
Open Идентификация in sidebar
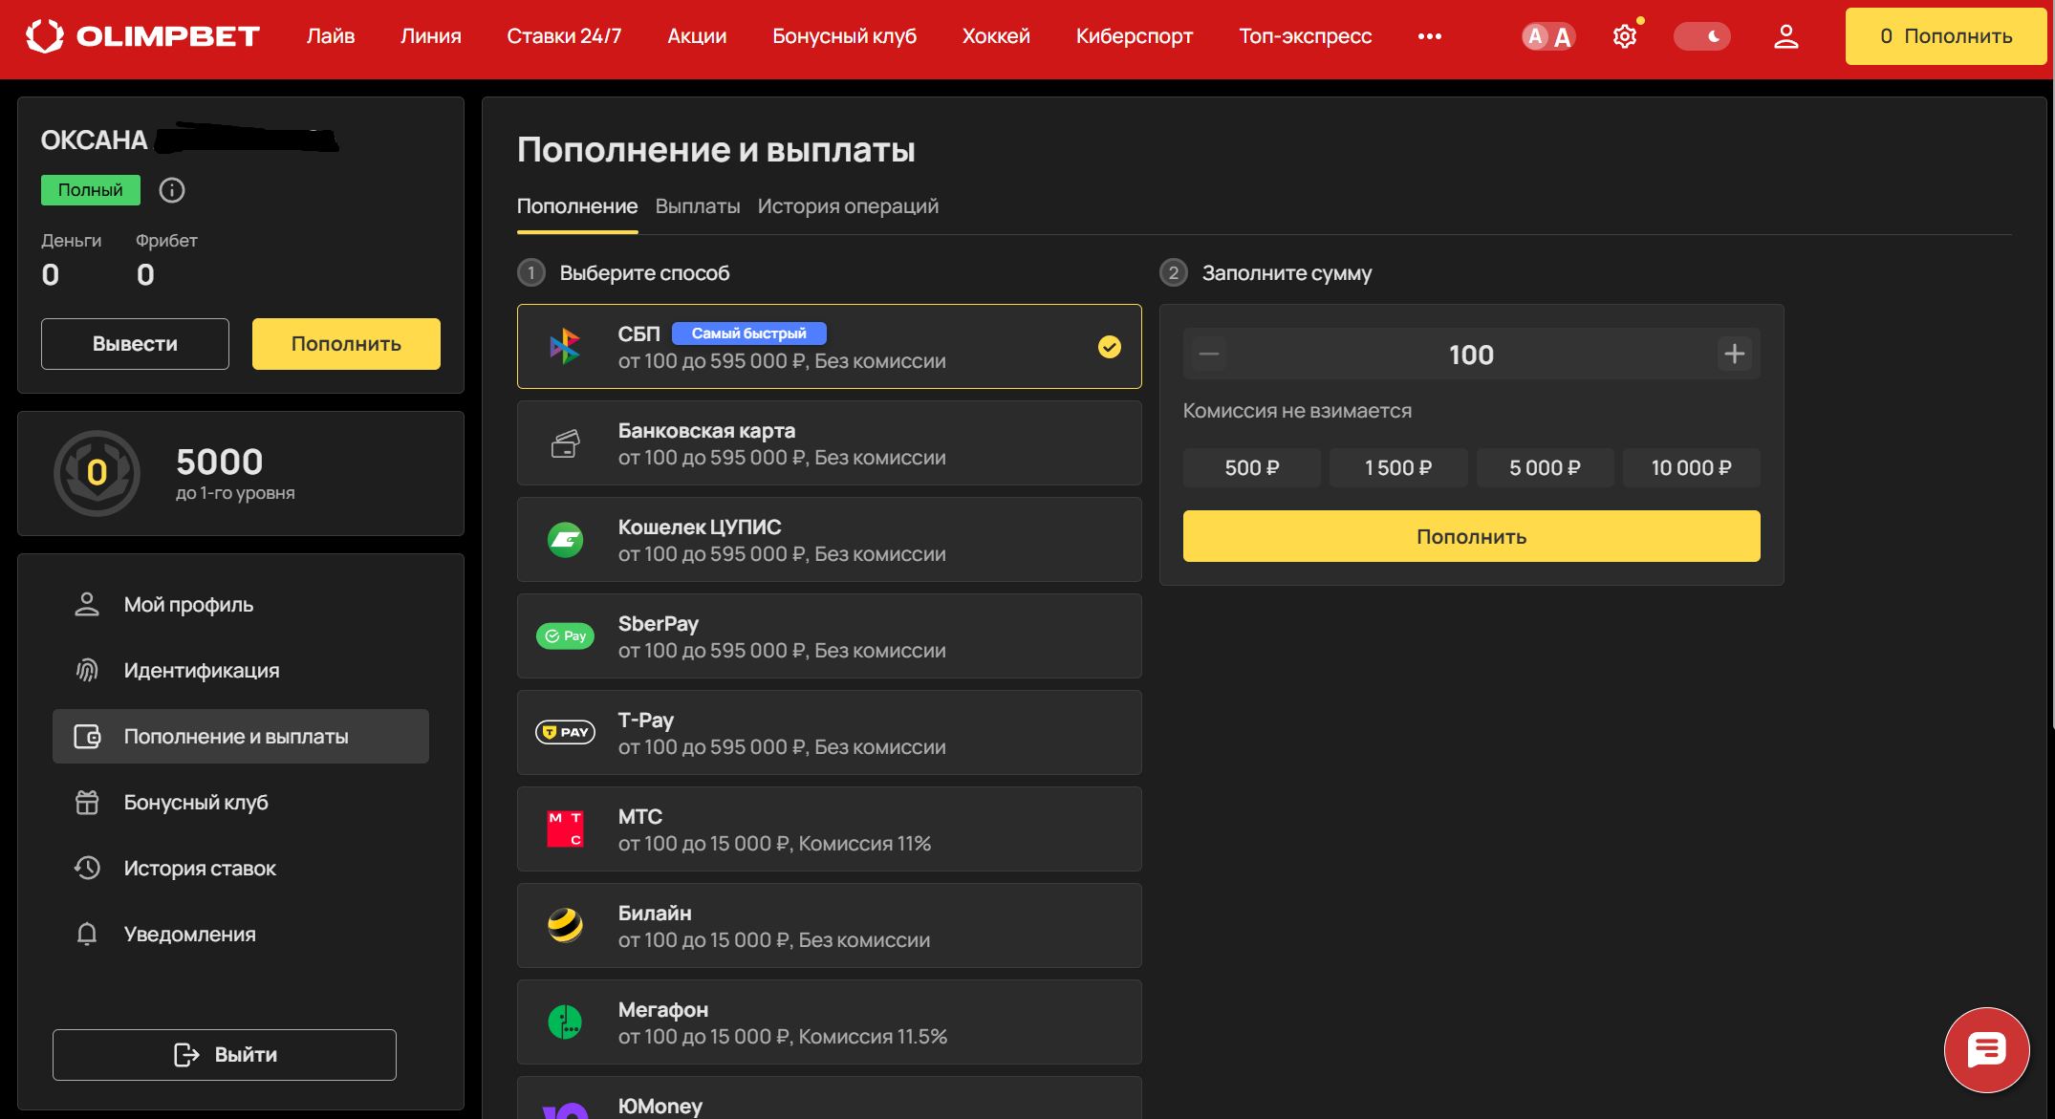[241, 671]
